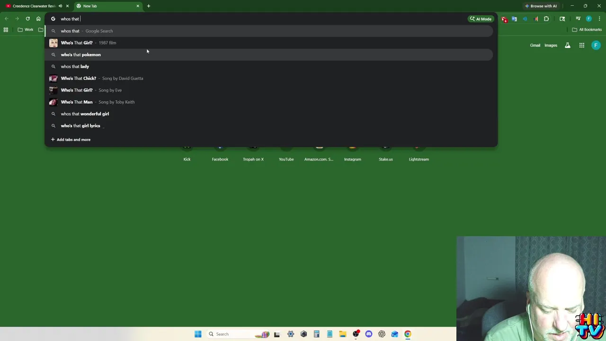The height and width of the screenshot is (341, 606).
Task: Open the Google account avatar F
Action: pos(596,45)
